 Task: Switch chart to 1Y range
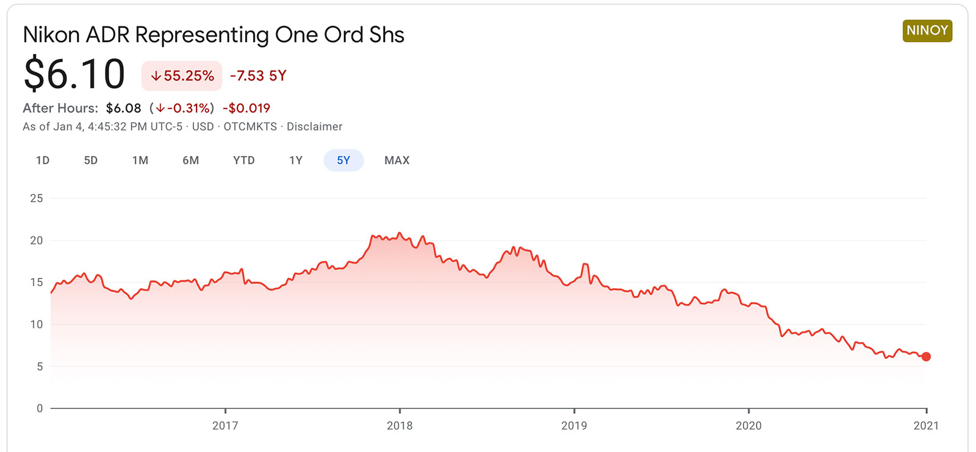tap(296, 160)
